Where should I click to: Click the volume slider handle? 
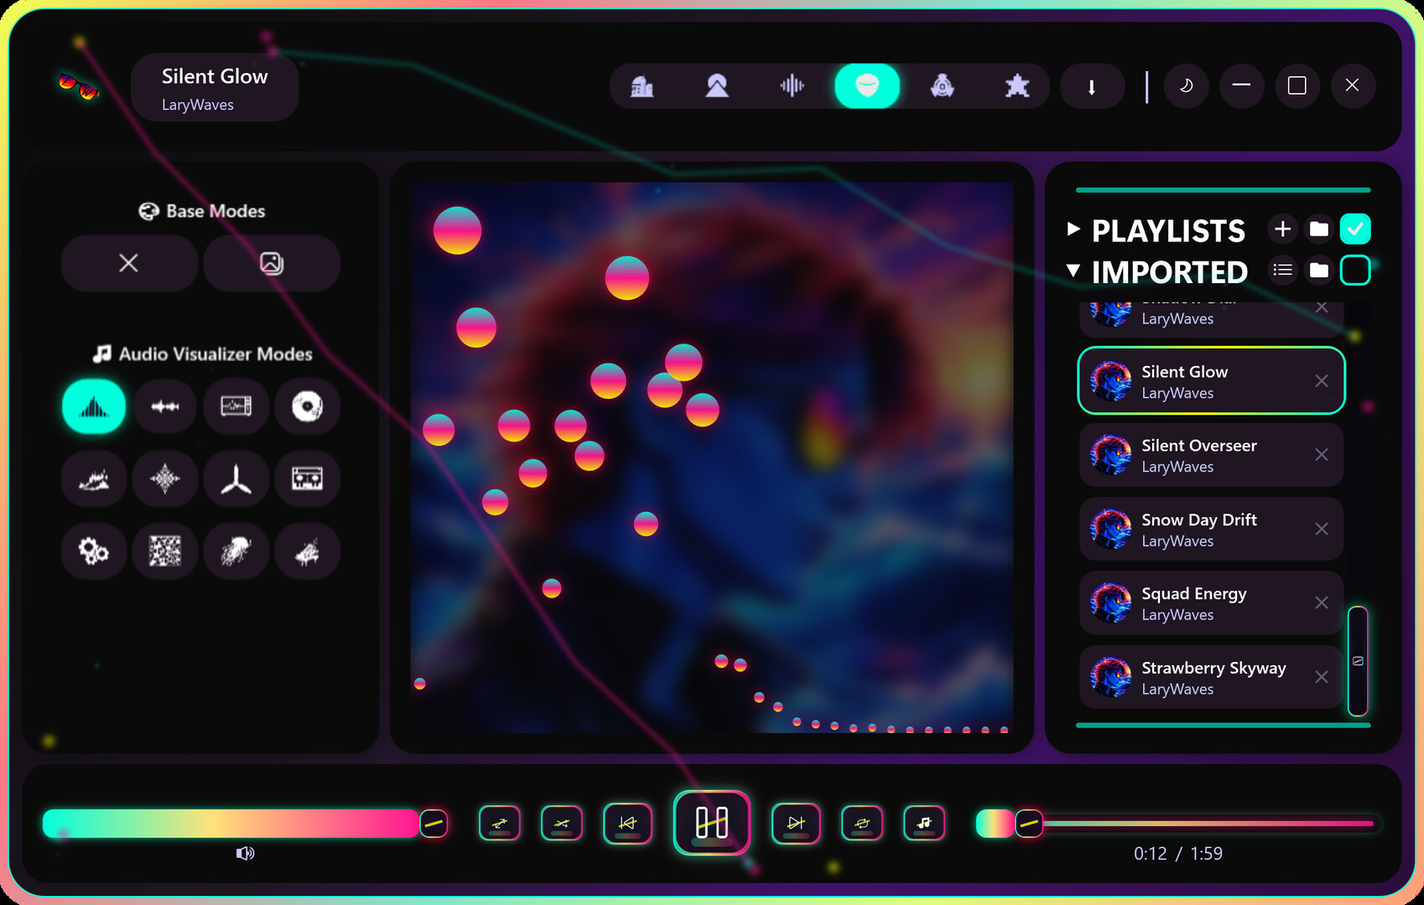pos(434,824)
